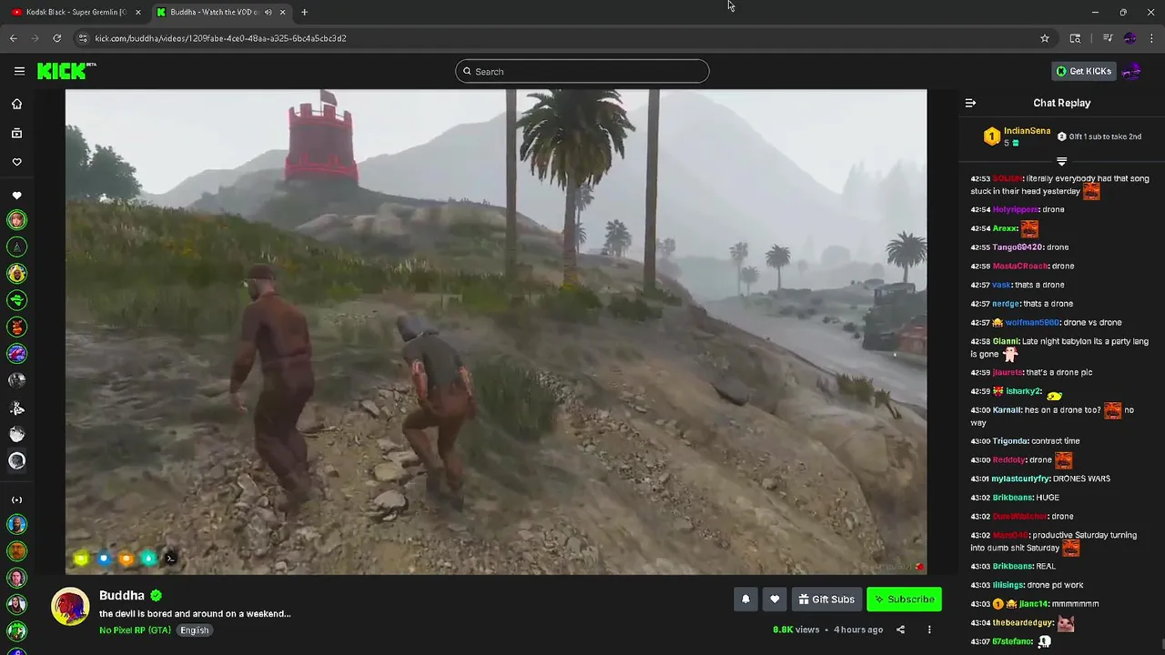
Task: Go to Kick Home in sidebar
Action: click(16, 104)
